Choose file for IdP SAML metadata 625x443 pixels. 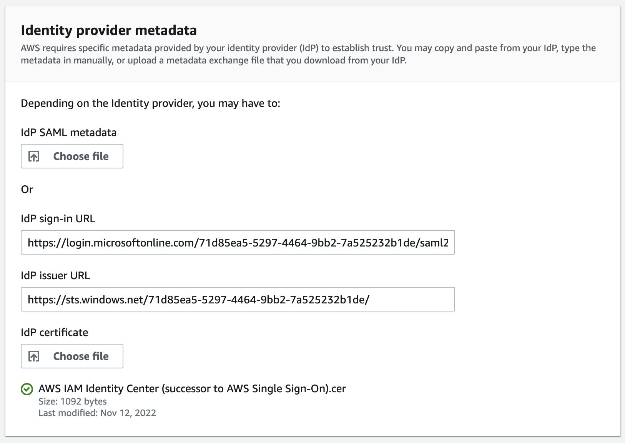(x=72, y=156)
